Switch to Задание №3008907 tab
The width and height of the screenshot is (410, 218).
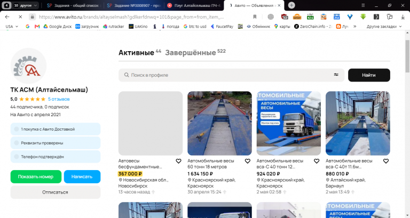tap(134, 5)
